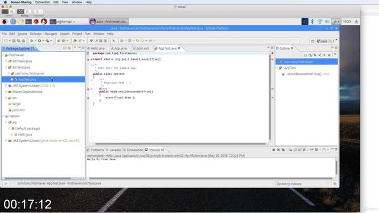Switch to the Hello.java editor tab
This screenshot has width=379, height=213.
coord(97,49)
